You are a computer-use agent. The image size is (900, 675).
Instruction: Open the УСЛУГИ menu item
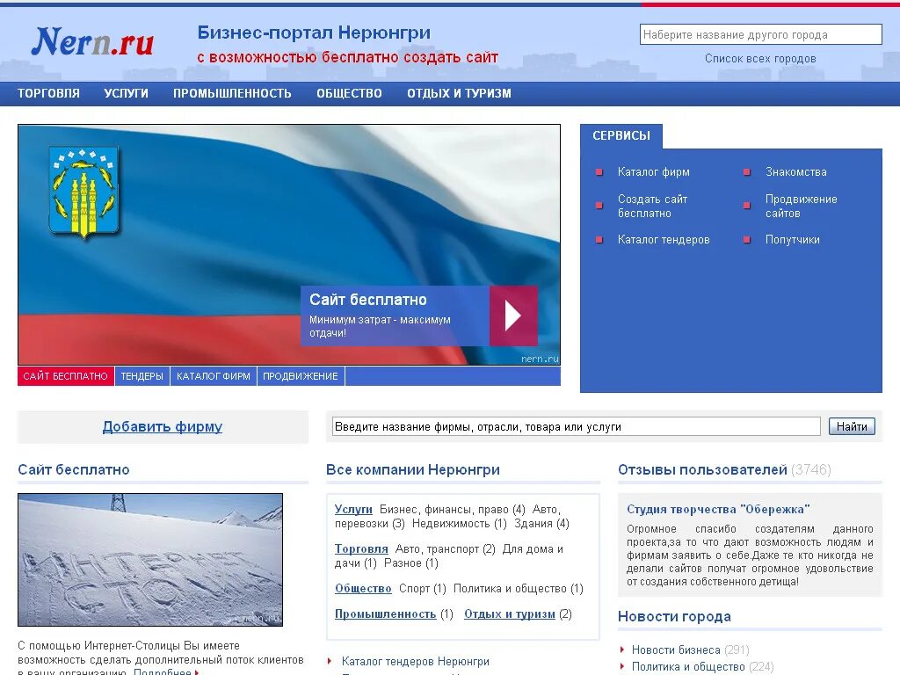127,93
